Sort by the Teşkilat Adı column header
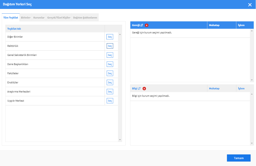Image resolution: width=256 pixels, height=166 pixels. (x=14, y=29)
